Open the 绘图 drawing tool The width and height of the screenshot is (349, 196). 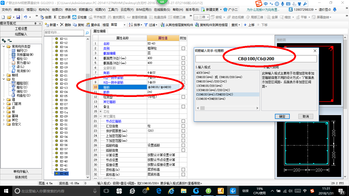(46, 17)
